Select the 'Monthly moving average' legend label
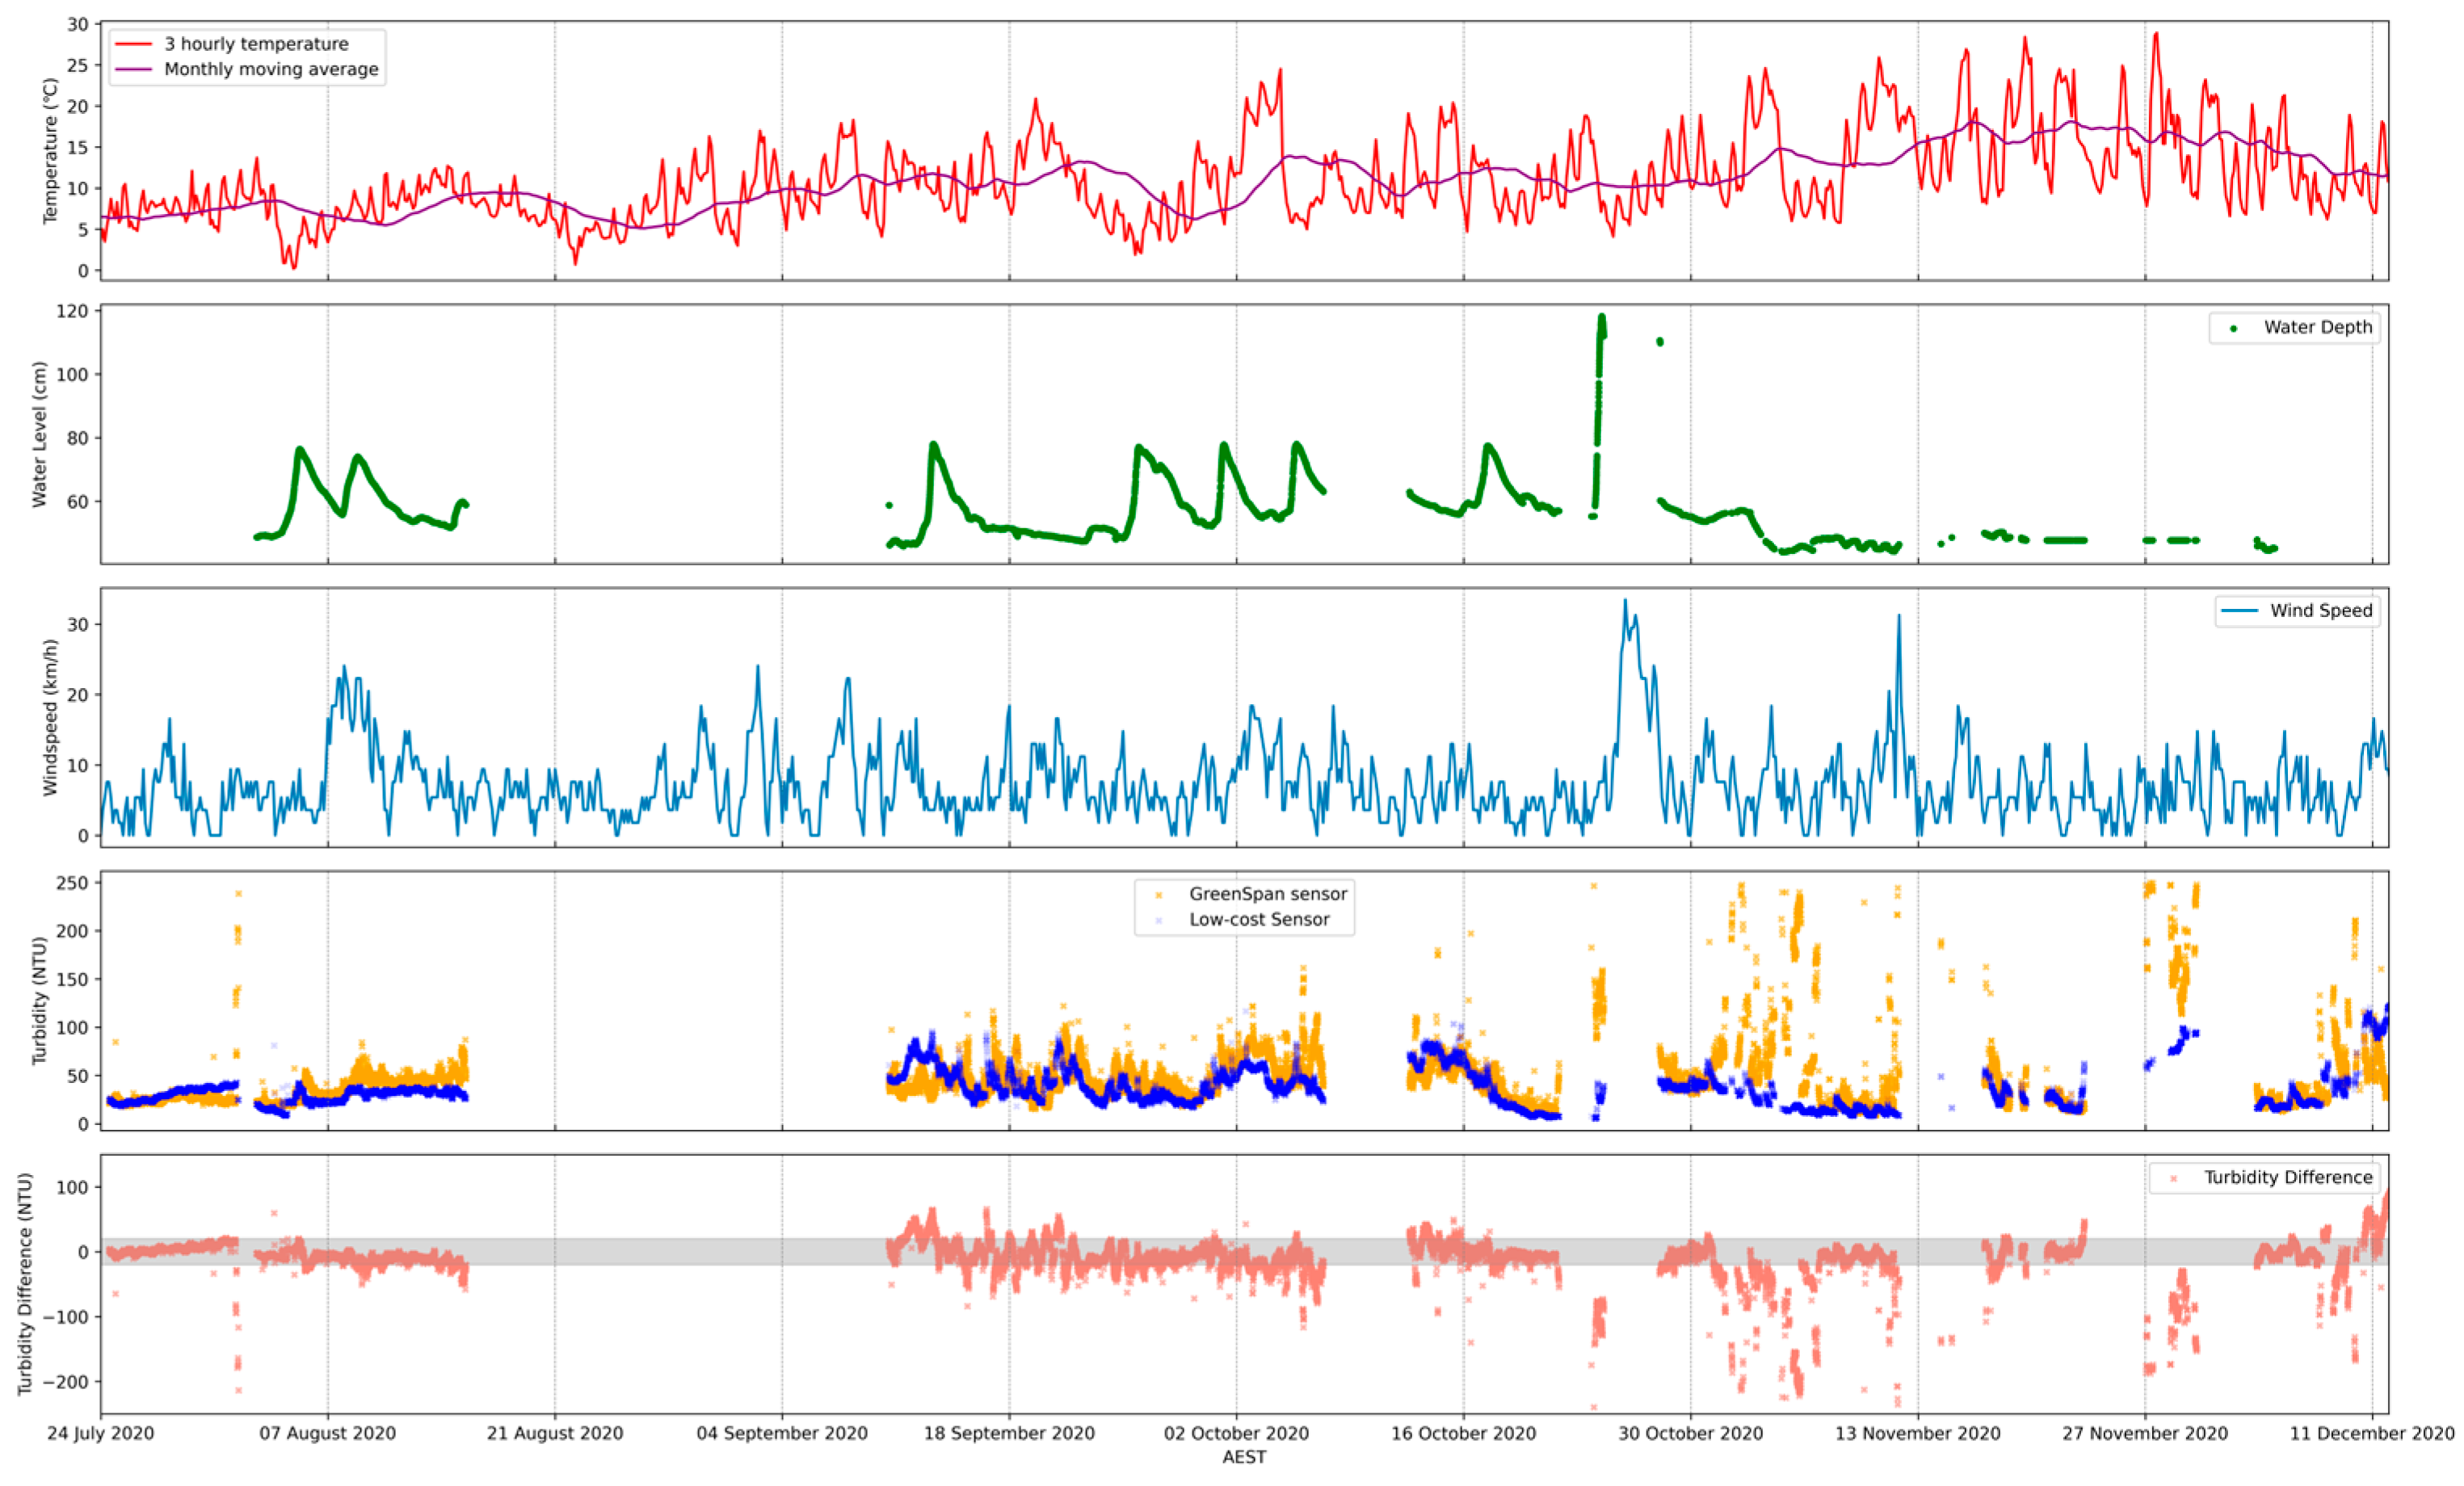2464x1486 pixels. pyautogui.click(x=271, y=69)
